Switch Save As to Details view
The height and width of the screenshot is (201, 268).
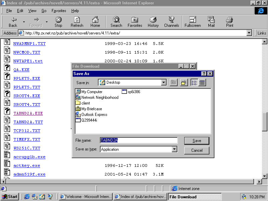click(202, 82)
